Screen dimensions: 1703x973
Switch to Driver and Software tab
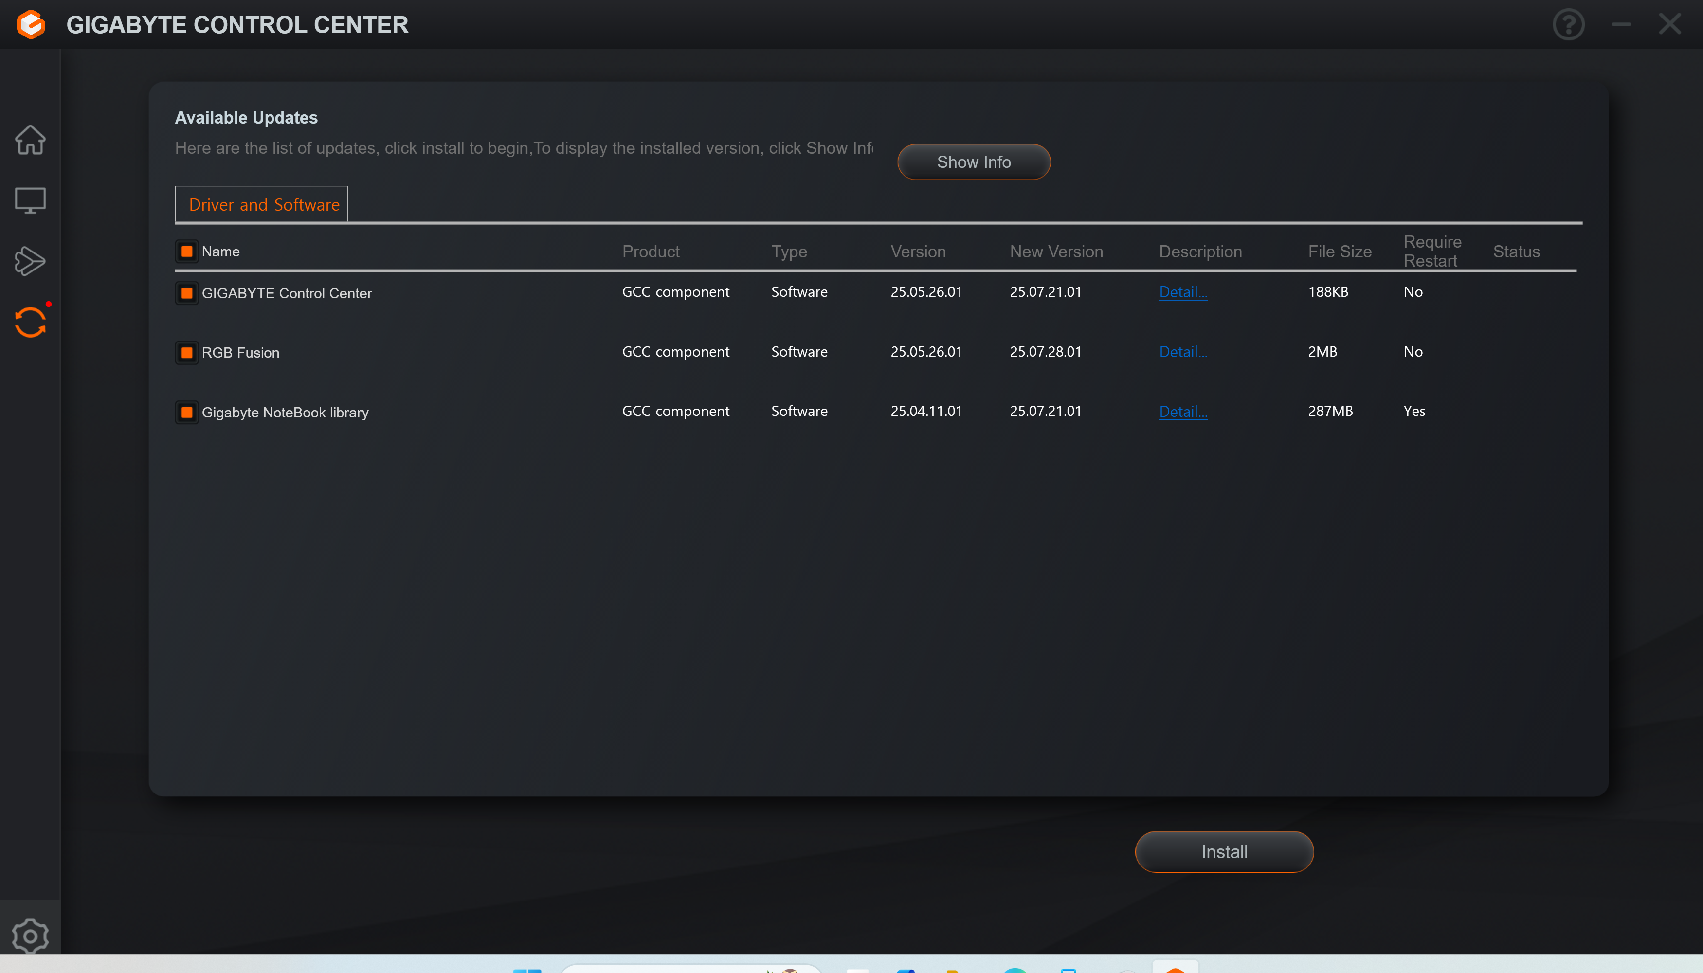263,204
